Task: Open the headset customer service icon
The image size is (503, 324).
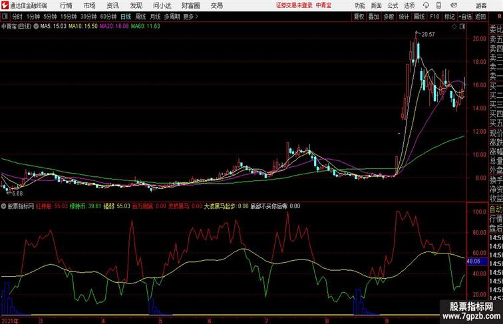Action: [x=426, y=5]
